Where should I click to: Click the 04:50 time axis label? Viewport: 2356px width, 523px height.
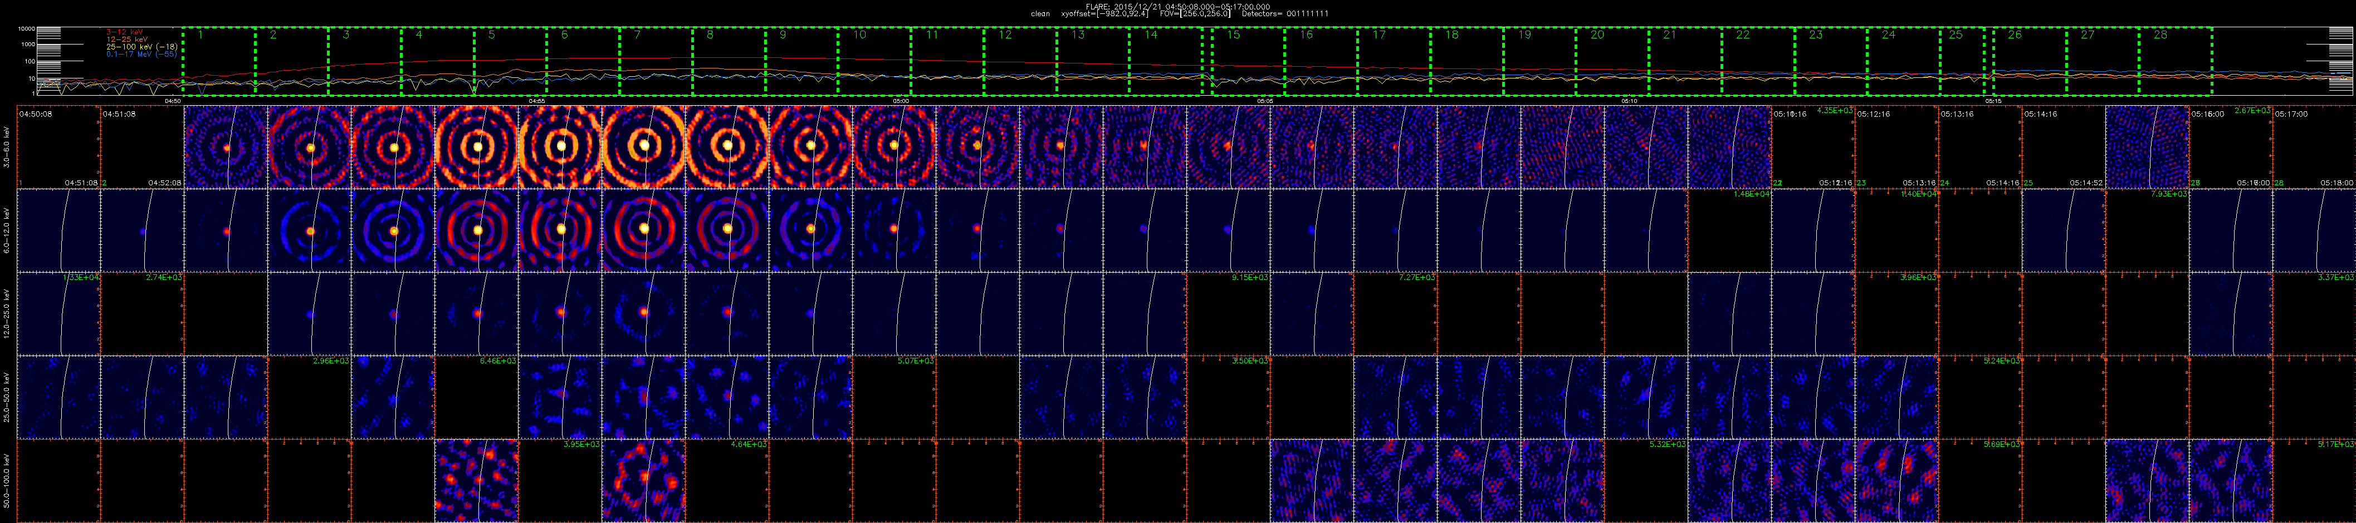coord(173,101)
